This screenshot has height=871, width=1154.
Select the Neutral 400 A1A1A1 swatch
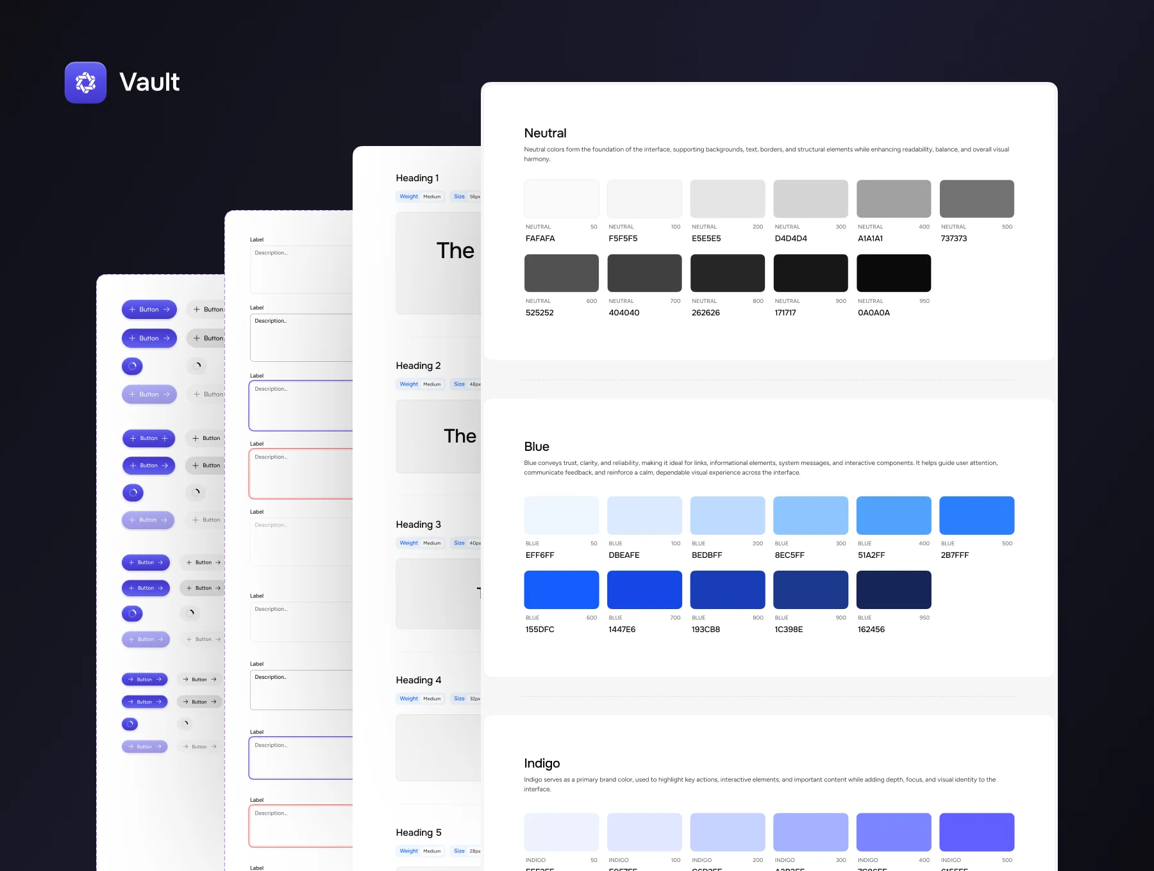(x=894, y=199)
